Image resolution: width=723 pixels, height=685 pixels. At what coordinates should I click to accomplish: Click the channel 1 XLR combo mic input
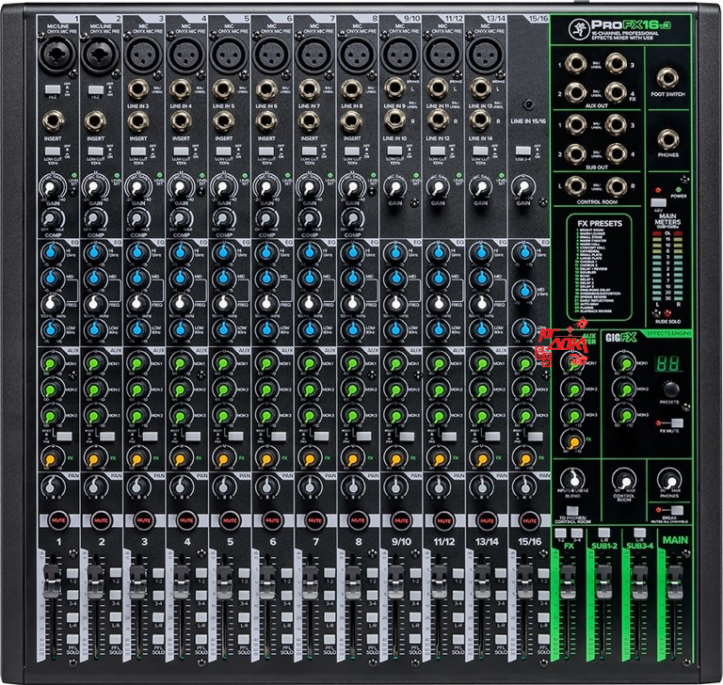(52, 57)
